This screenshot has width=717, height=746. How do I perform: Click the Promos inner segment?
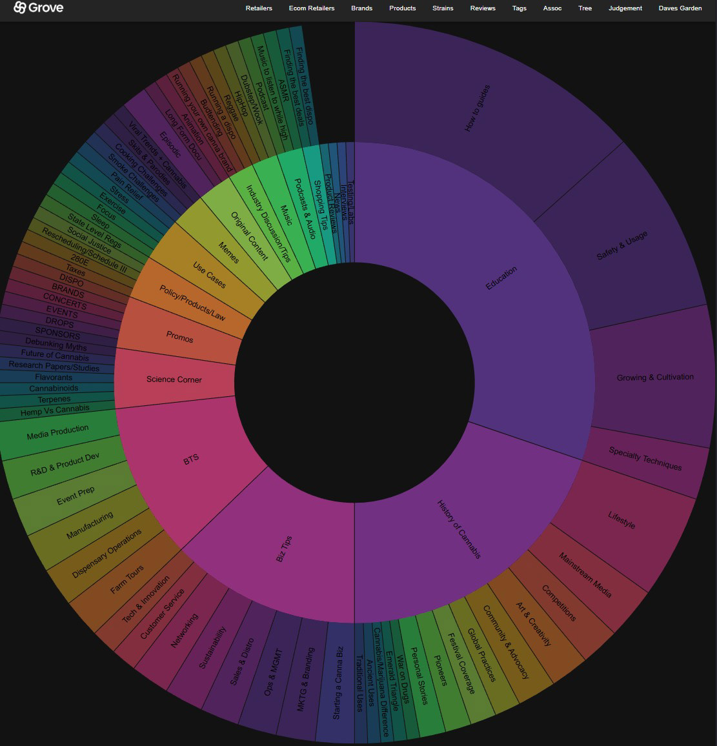pyautogui.click(x=180, y=337)
